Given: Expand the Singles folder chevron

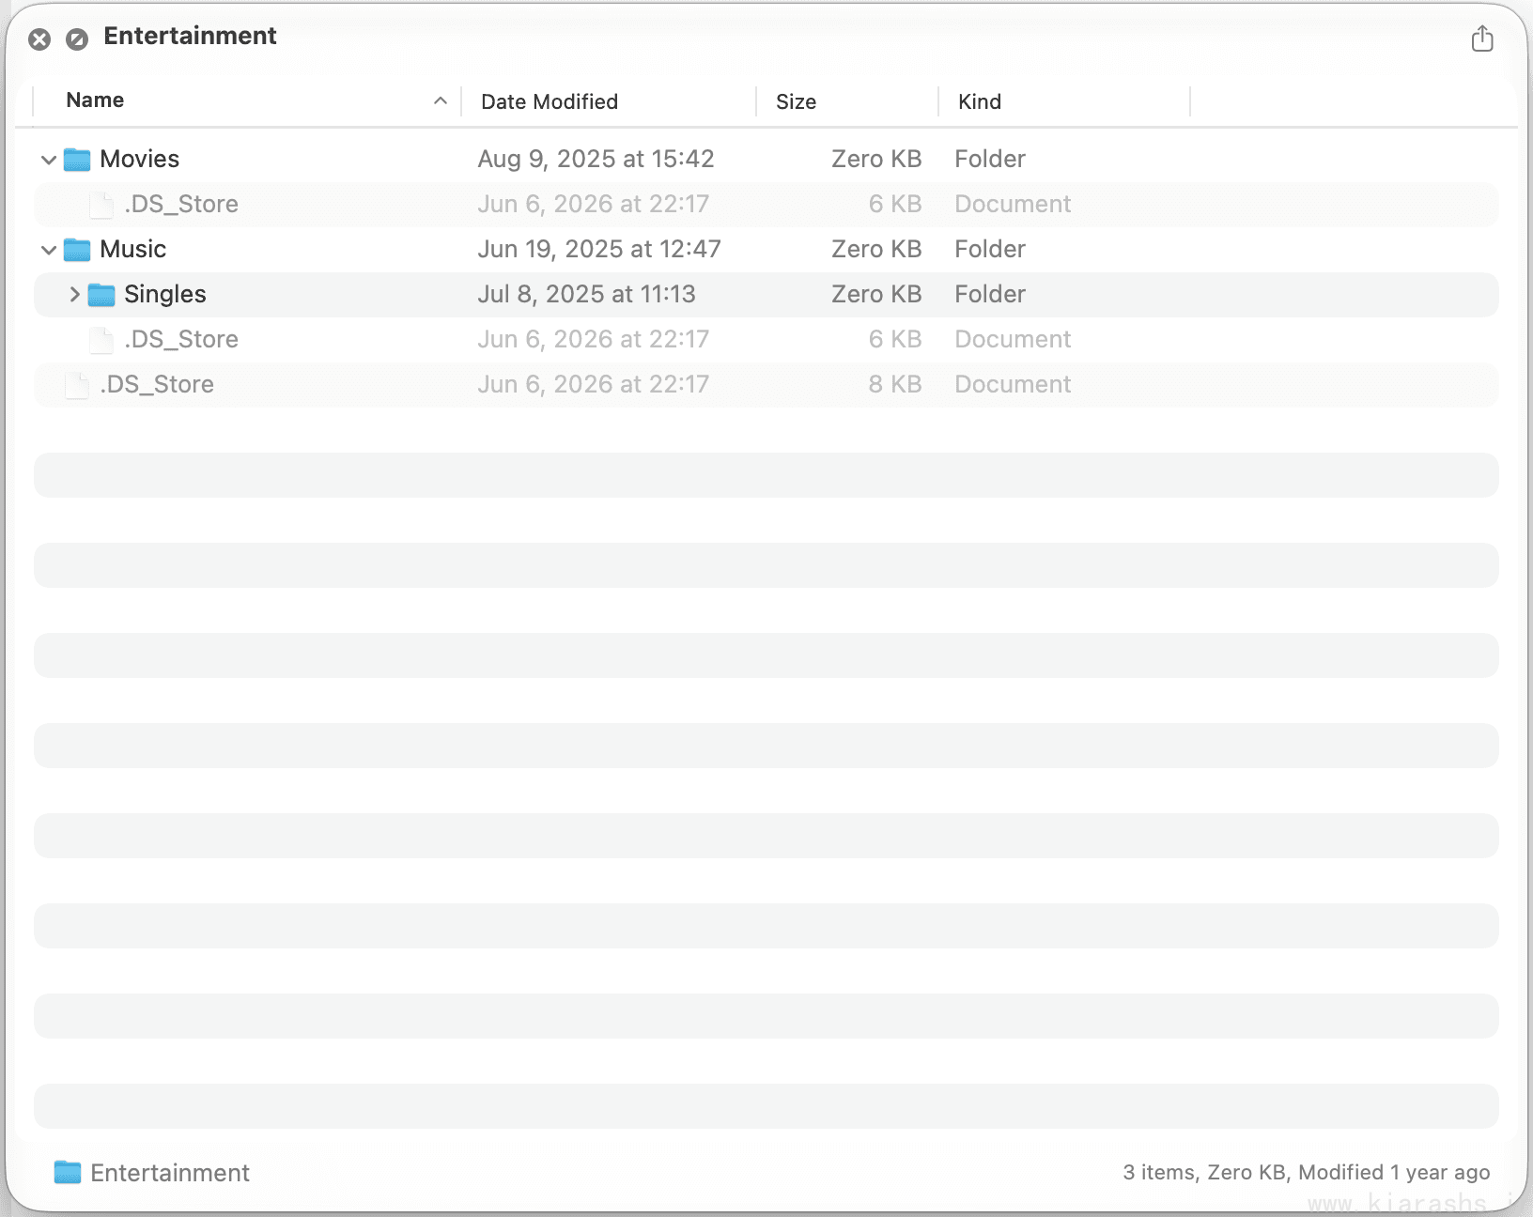Looking at the screenshot, I should coord(74,295).
